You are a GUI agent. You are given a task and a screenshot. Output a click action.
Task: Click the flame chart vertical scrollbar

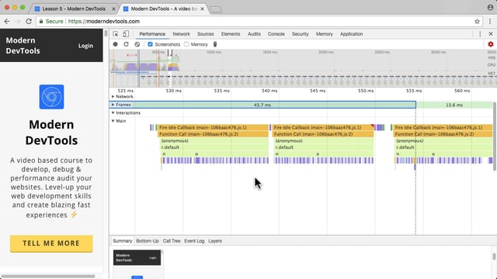(495, 136)
